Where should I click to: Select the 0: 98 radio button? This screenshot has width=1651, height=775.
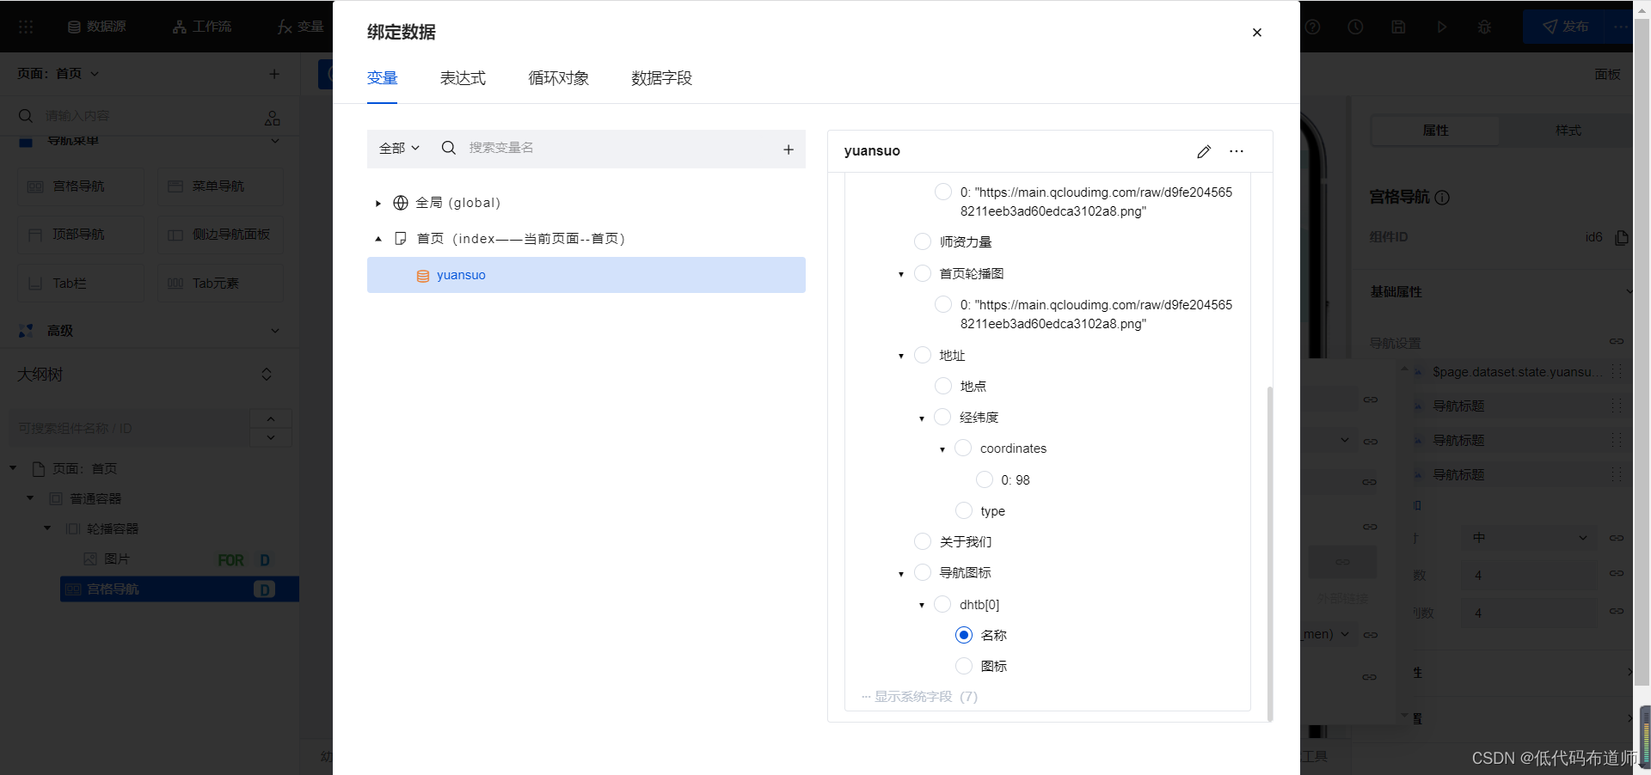pos(984,479)
